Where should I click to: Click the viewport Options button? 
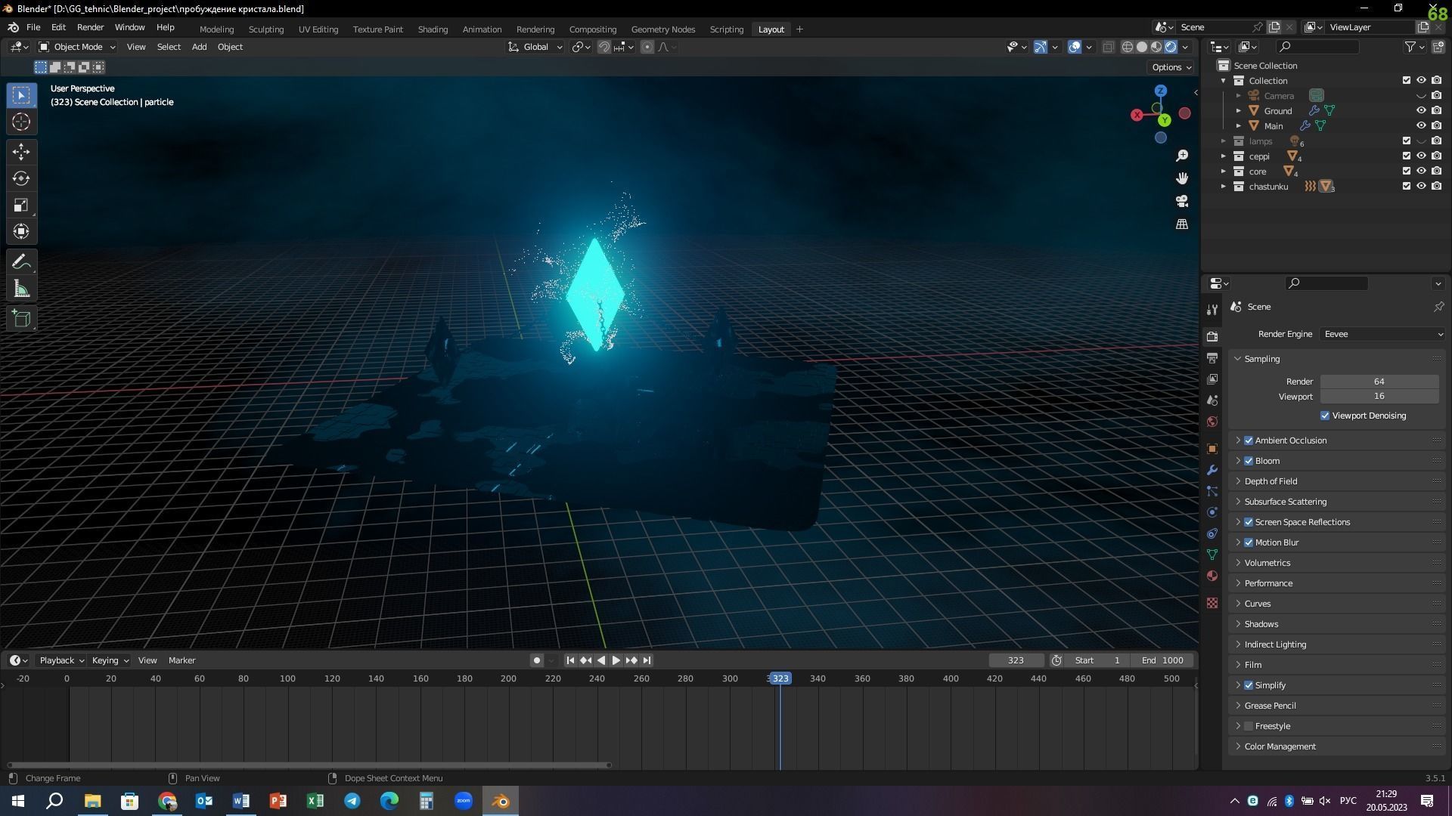tap(1171, 67)
